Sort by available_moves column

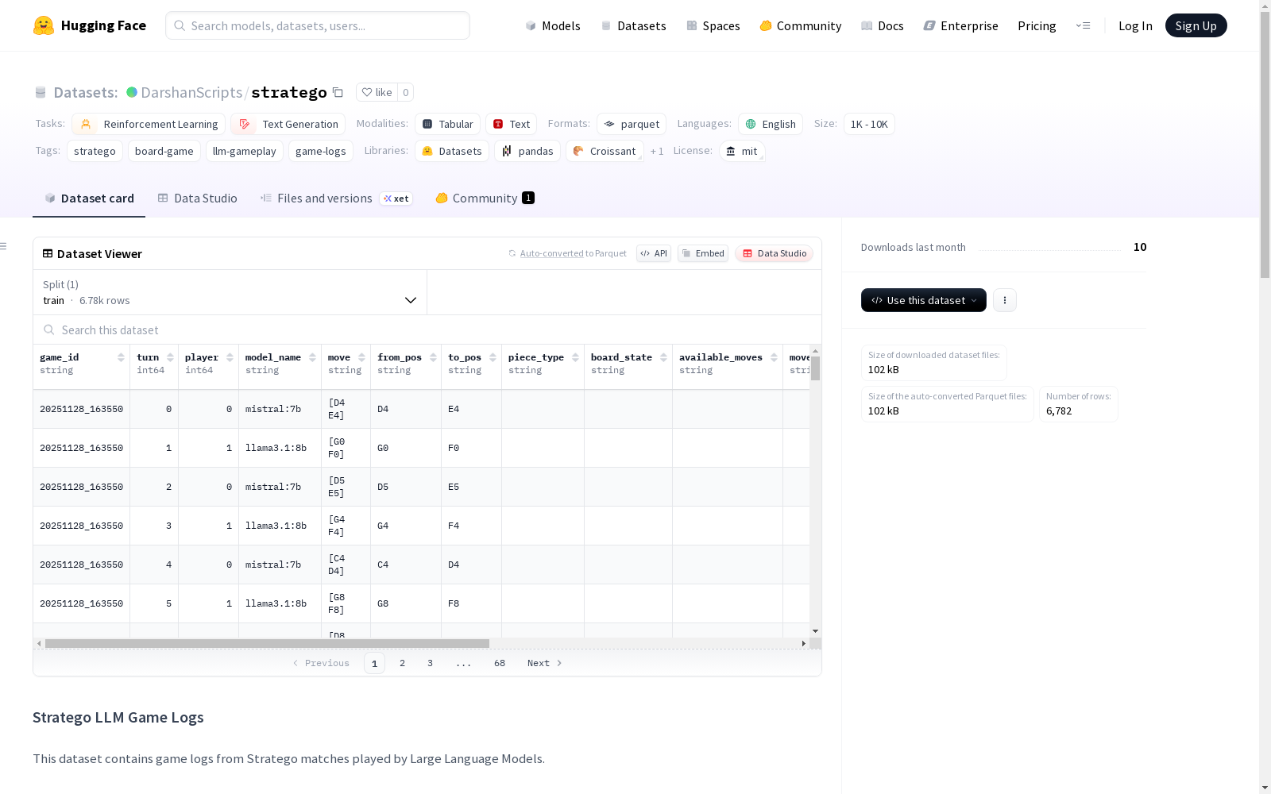click(x=775, y=357)
